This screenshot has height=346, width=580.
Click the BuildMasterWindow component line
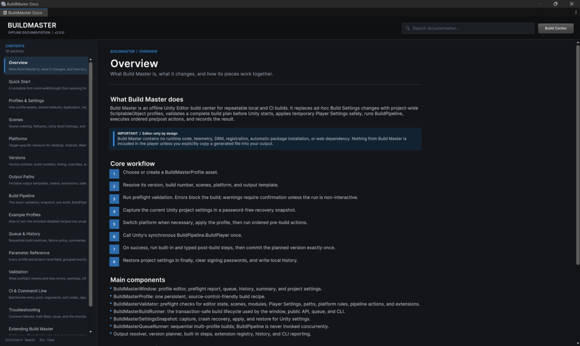[x=217, y=289]
